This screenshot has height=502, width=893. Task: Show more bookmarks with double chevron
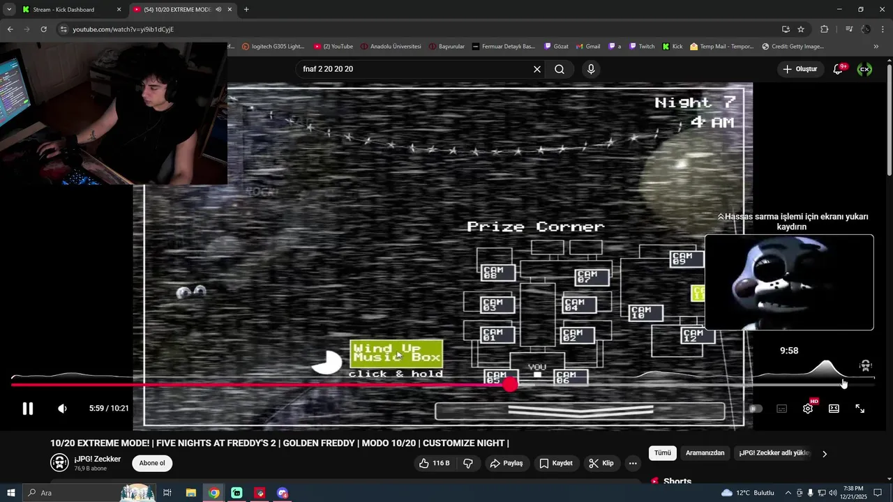click(876, 47)
